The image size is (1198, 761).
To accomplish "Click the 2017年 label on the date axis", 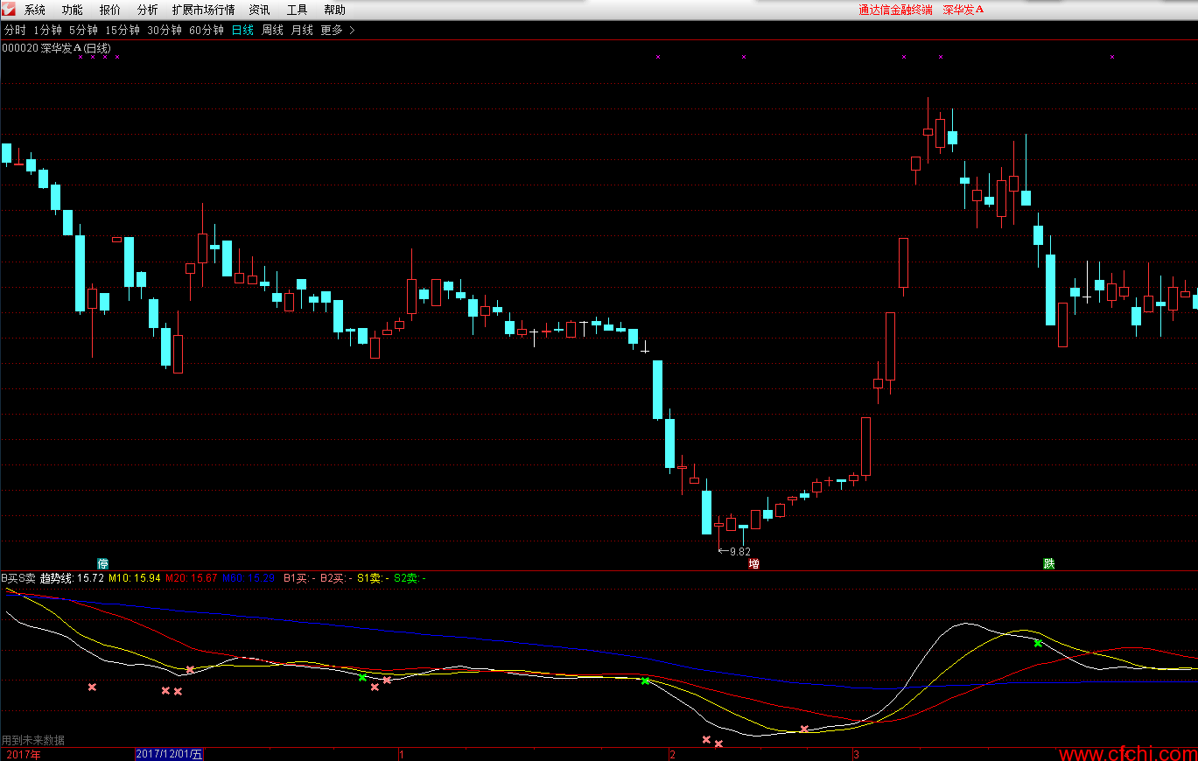I will 23,754.
